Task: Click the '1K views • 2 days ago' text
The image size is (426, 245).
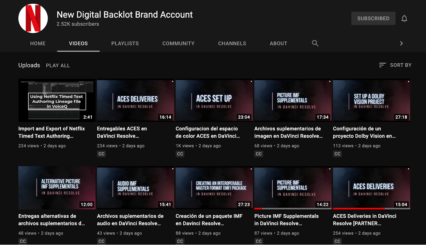Action: [198, 146]
